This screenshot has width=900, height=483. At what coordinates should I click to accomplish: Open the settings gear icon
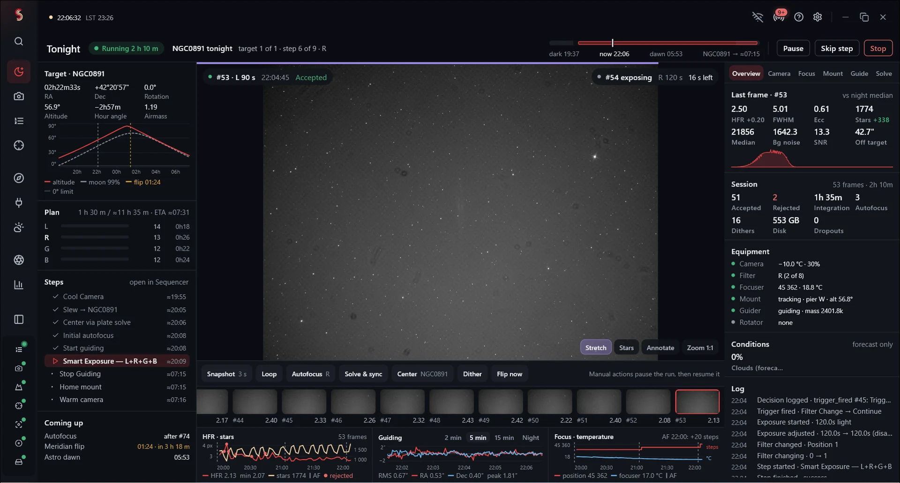[x=817, y=17]
